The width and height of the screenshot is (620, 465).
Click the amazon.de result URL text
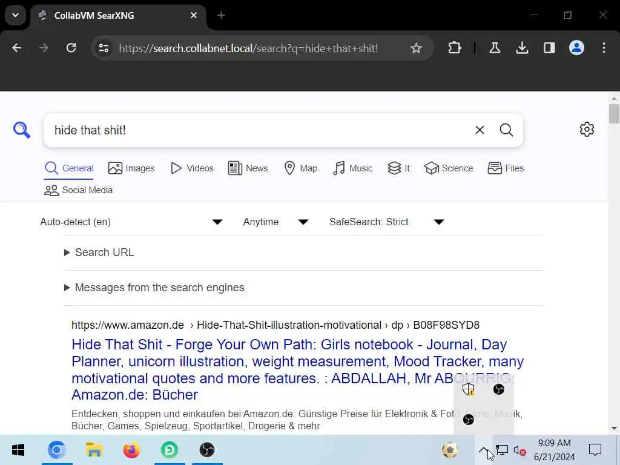coord(275,325)
